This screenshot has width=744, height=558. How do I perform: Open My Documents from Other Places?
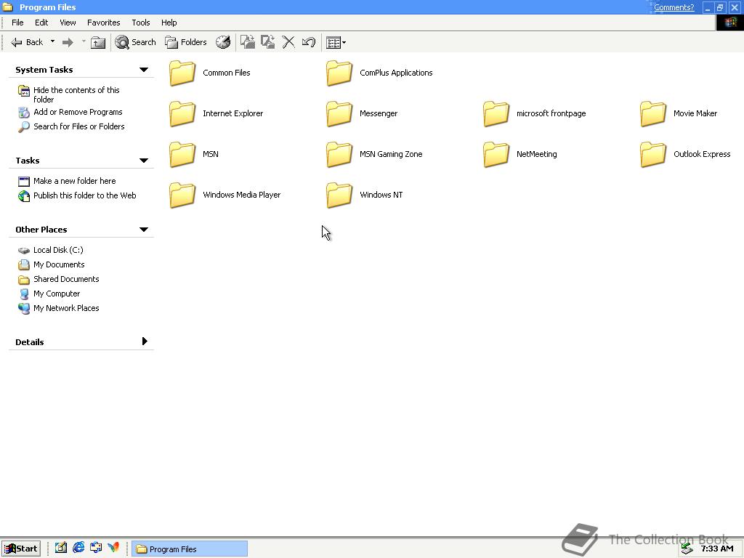(52, 264)
